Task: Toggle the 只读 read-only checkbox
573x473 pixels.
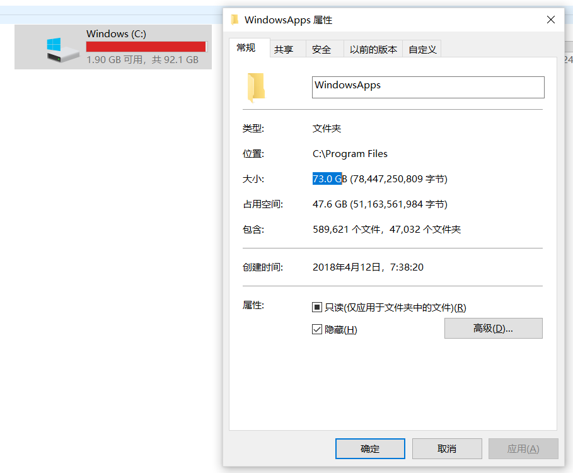Action: (317, 307)
